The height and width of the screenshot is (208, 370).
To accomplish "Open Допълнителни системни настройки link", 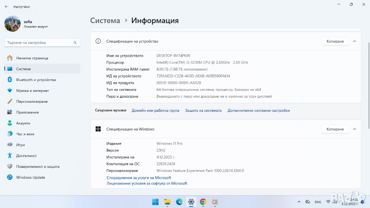I will pos(258,110).
